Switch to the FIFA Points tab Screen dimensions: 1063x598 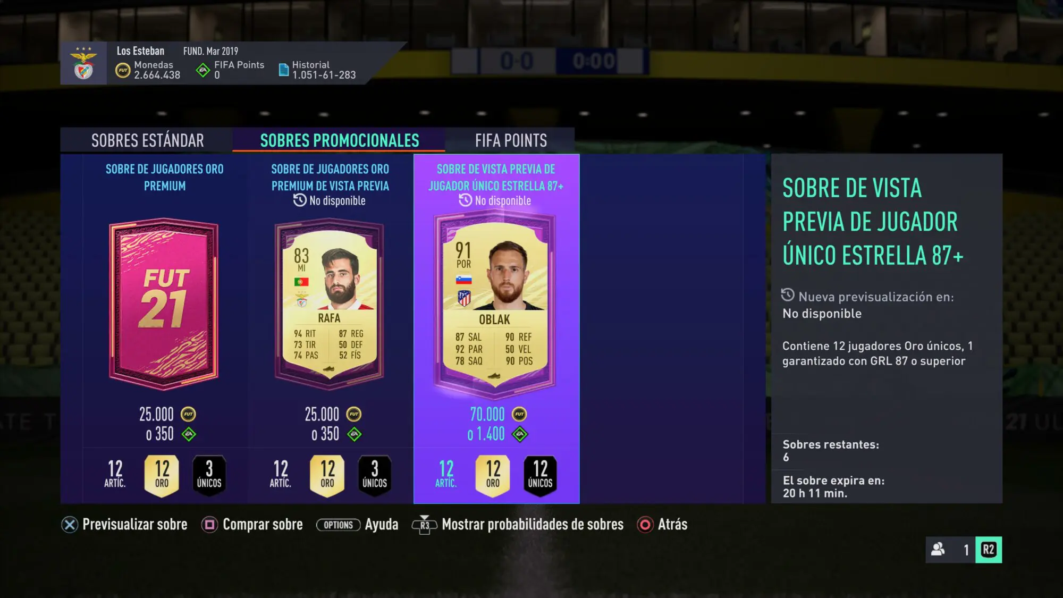(511, 140)
